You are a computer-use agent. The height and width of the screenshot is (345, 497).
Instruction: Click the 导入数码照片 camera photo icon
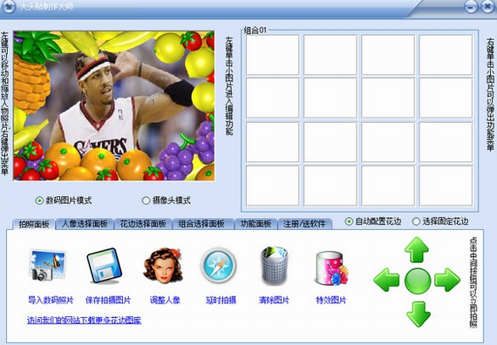48,266
